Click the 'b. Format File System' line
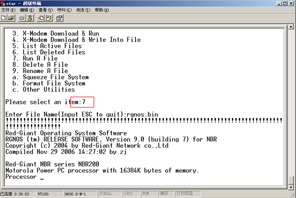The image size is (296, 198). click(x=49, y=83)
